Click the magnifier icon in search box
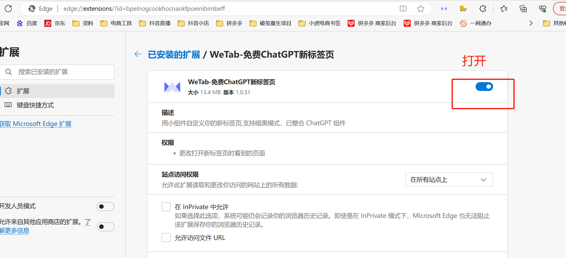This screenshot has height=258, width=566. [x=9, y=72]
